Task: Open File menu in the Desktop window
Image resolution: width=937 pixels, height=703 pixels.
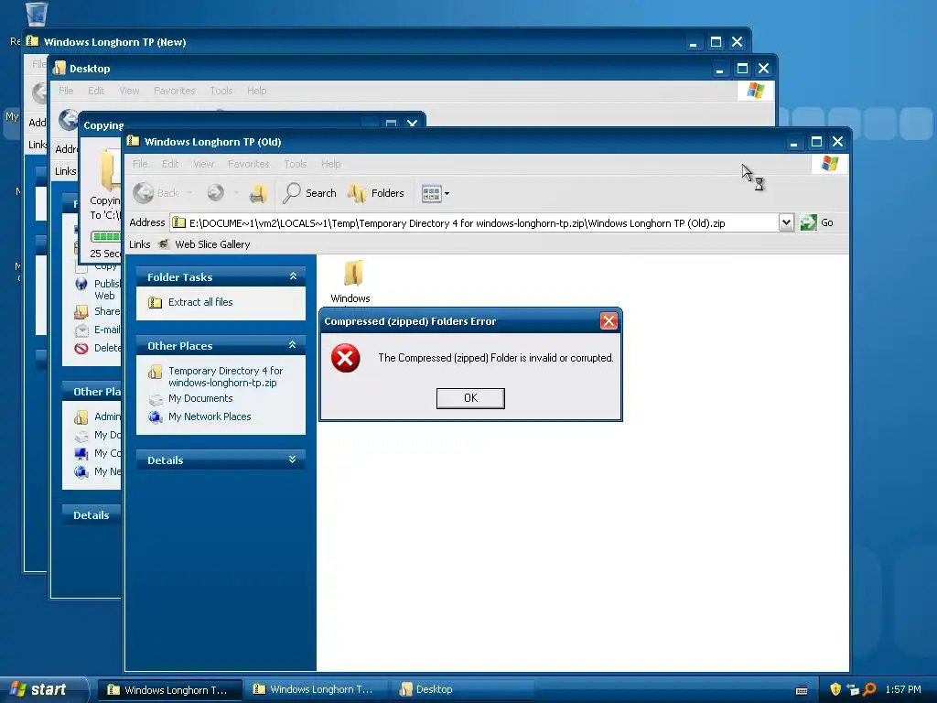Action: click(x=66, y=91)
